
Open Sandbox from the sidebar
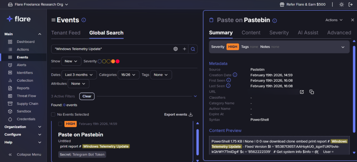24,111
